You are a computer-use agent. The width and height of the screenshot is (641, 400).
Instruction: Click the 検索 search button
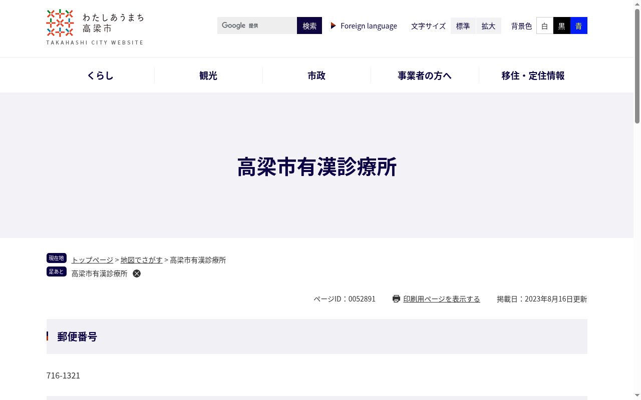pyautogui.click(x=309, y=25)
